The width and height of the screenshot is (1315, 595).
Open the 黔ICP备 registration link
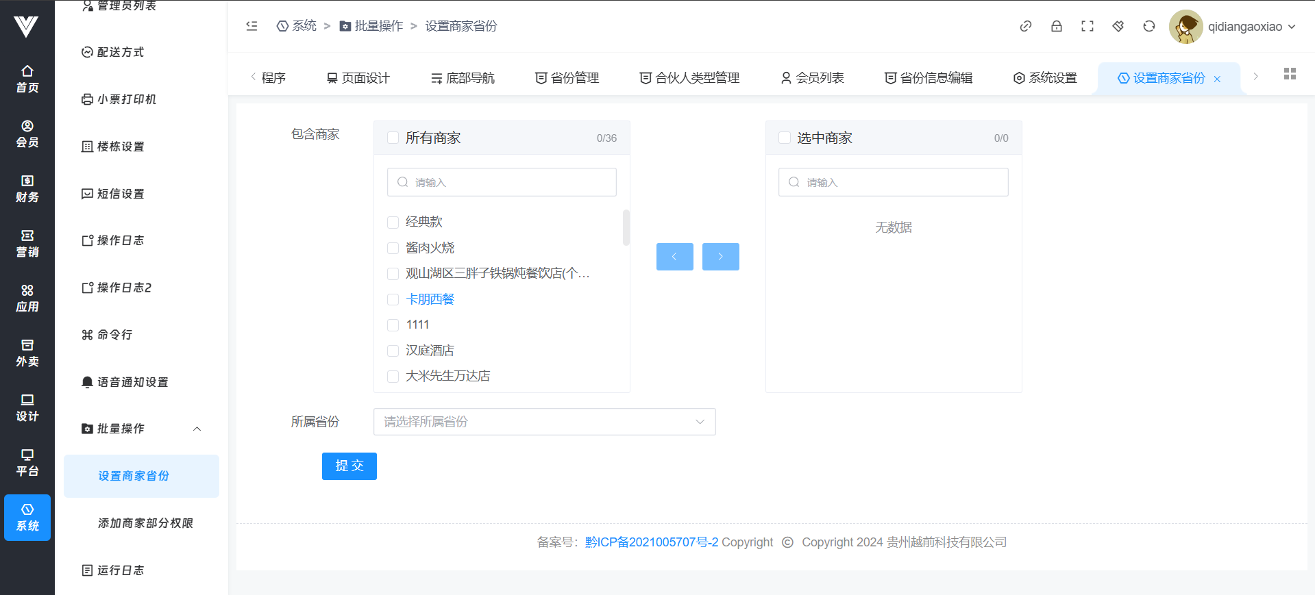(651, 542)
